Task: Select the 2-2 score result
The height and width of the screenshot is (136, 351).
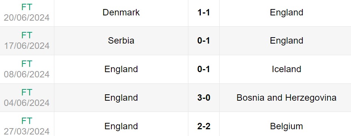Action: point(204,126)
